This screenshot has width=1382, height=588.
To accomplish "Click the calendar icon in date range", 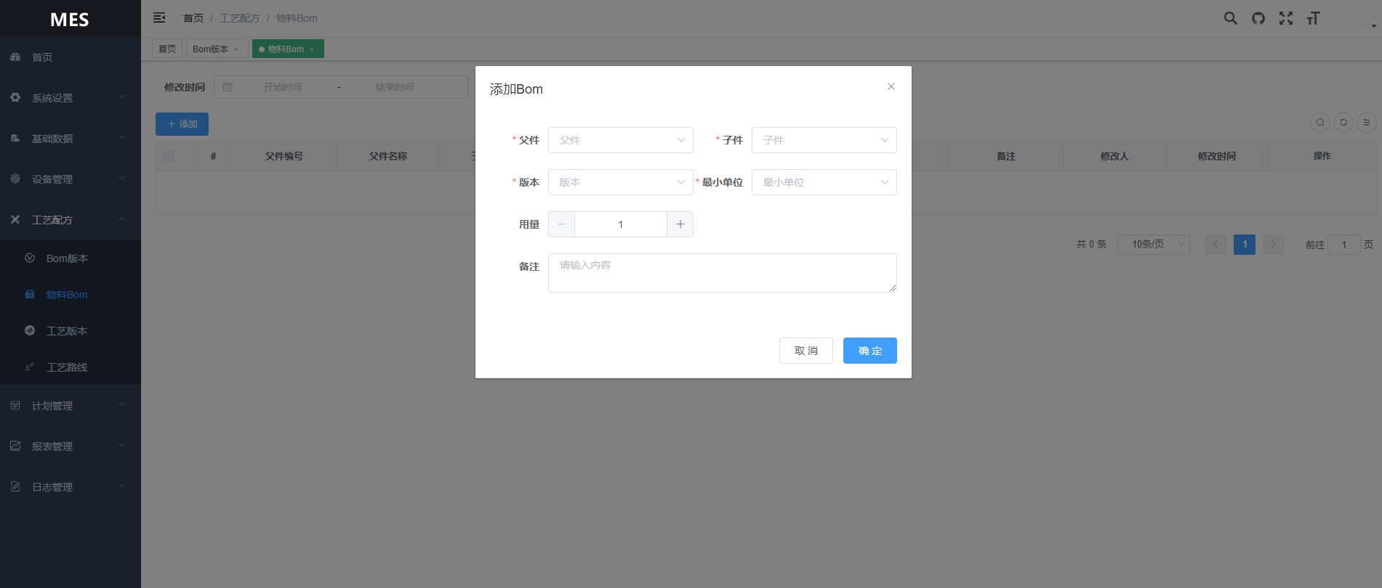I will [228, 87].
